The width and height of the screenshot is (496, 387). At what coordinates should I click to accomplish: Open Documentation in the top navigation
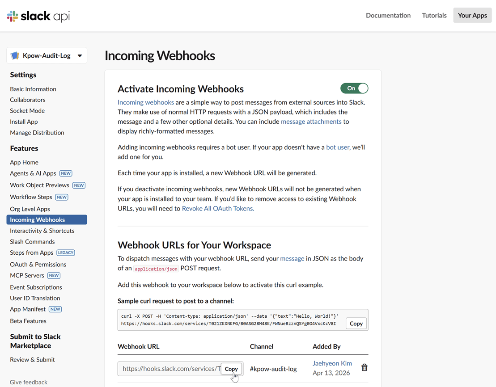click(x=388, y=15)
